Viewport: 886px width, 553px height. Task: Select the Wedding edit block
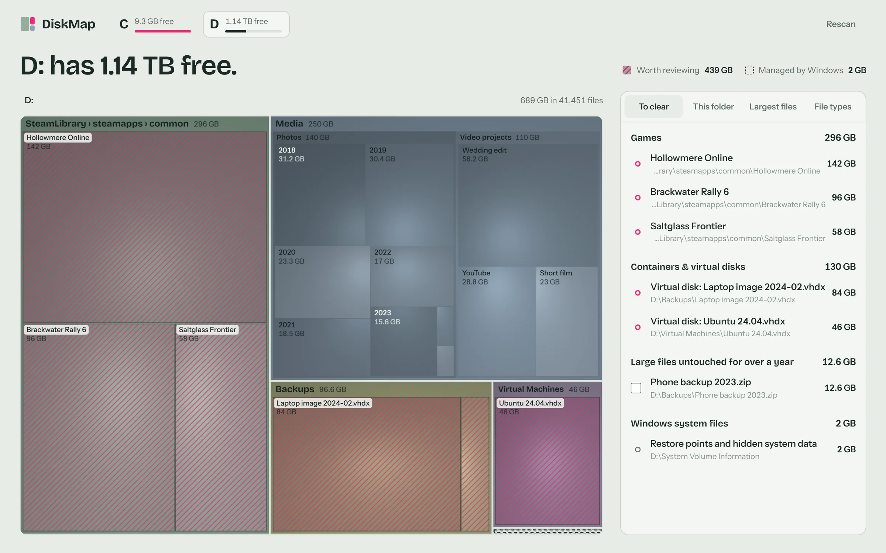point(528,205)
